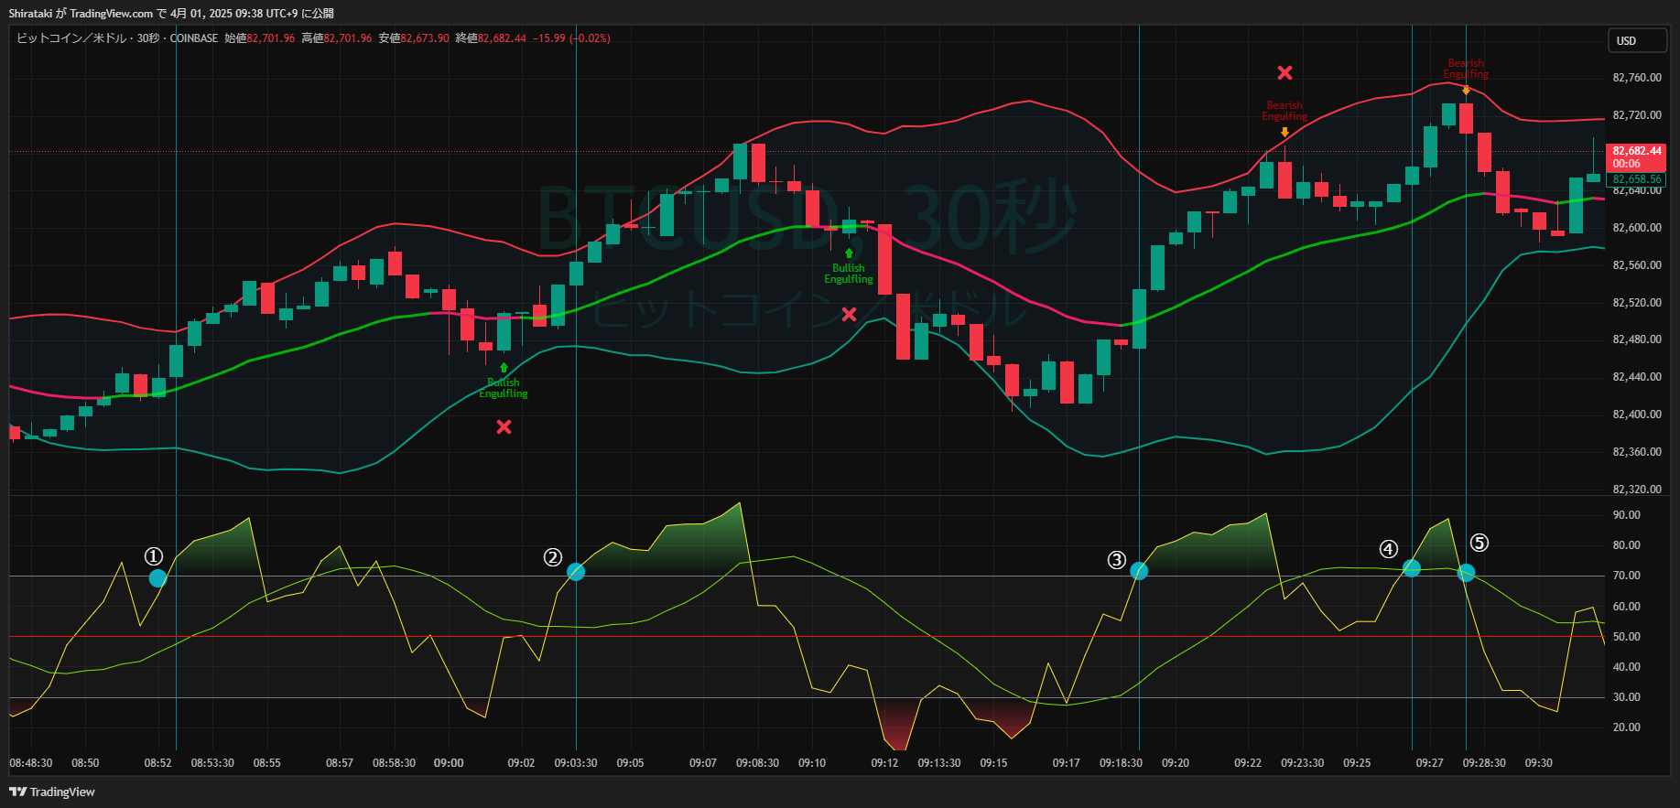The width and height of the screenshot is (1680, 808).
Task: Click the 09:00 time axis label
Action: pyautogui.click(x=449, y=763)
